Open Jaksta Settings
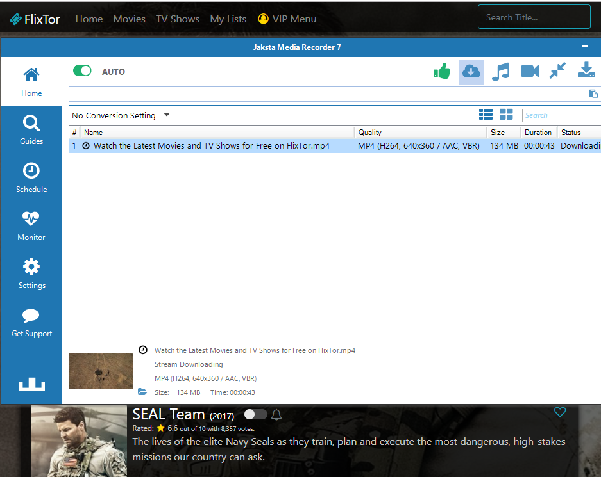Viewport: 601px width, 477px height. 31,274
